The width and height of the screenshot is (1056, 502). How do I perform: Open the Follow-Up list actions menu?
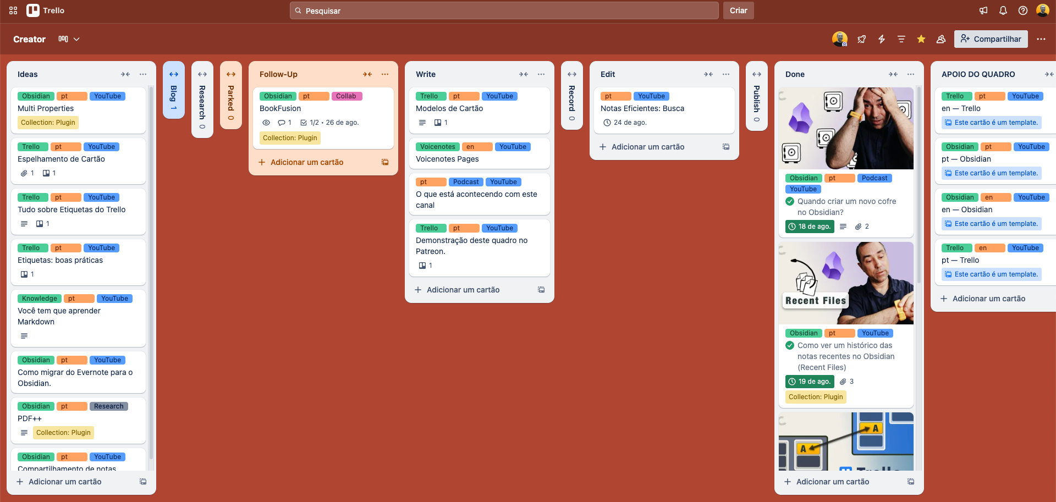[x=385, y=74]
